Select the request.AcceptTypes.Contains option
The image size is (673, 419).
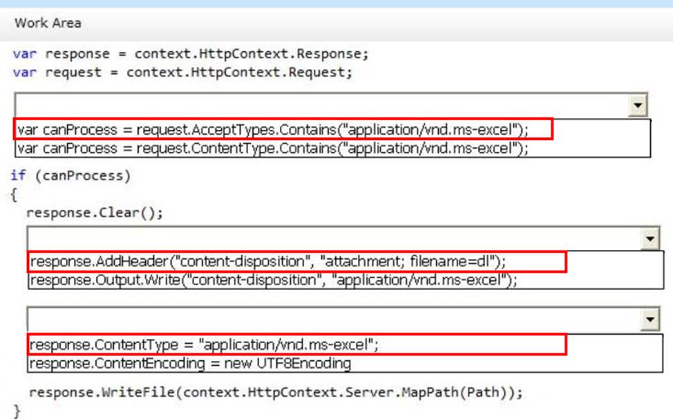click(273, 130)
